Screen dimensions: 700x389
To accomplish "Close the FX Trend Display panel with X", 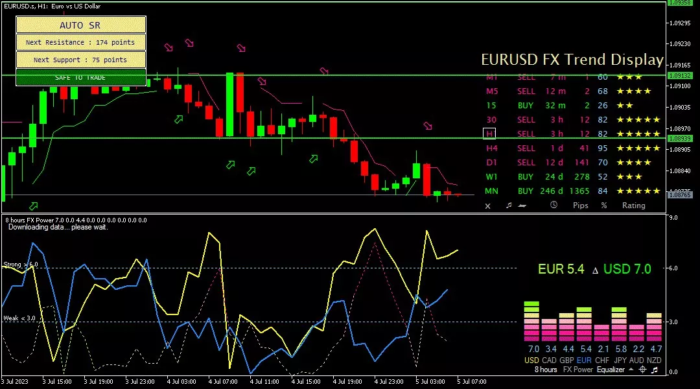I will 487,206.
